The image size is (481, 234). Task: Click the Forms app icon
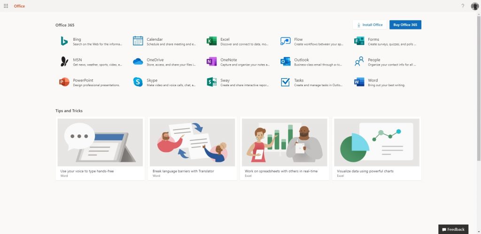point(359,41)
